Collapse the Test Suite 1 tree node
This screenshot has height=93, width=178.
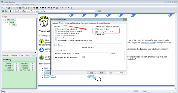pyautogui.click(x=3, y=20)
